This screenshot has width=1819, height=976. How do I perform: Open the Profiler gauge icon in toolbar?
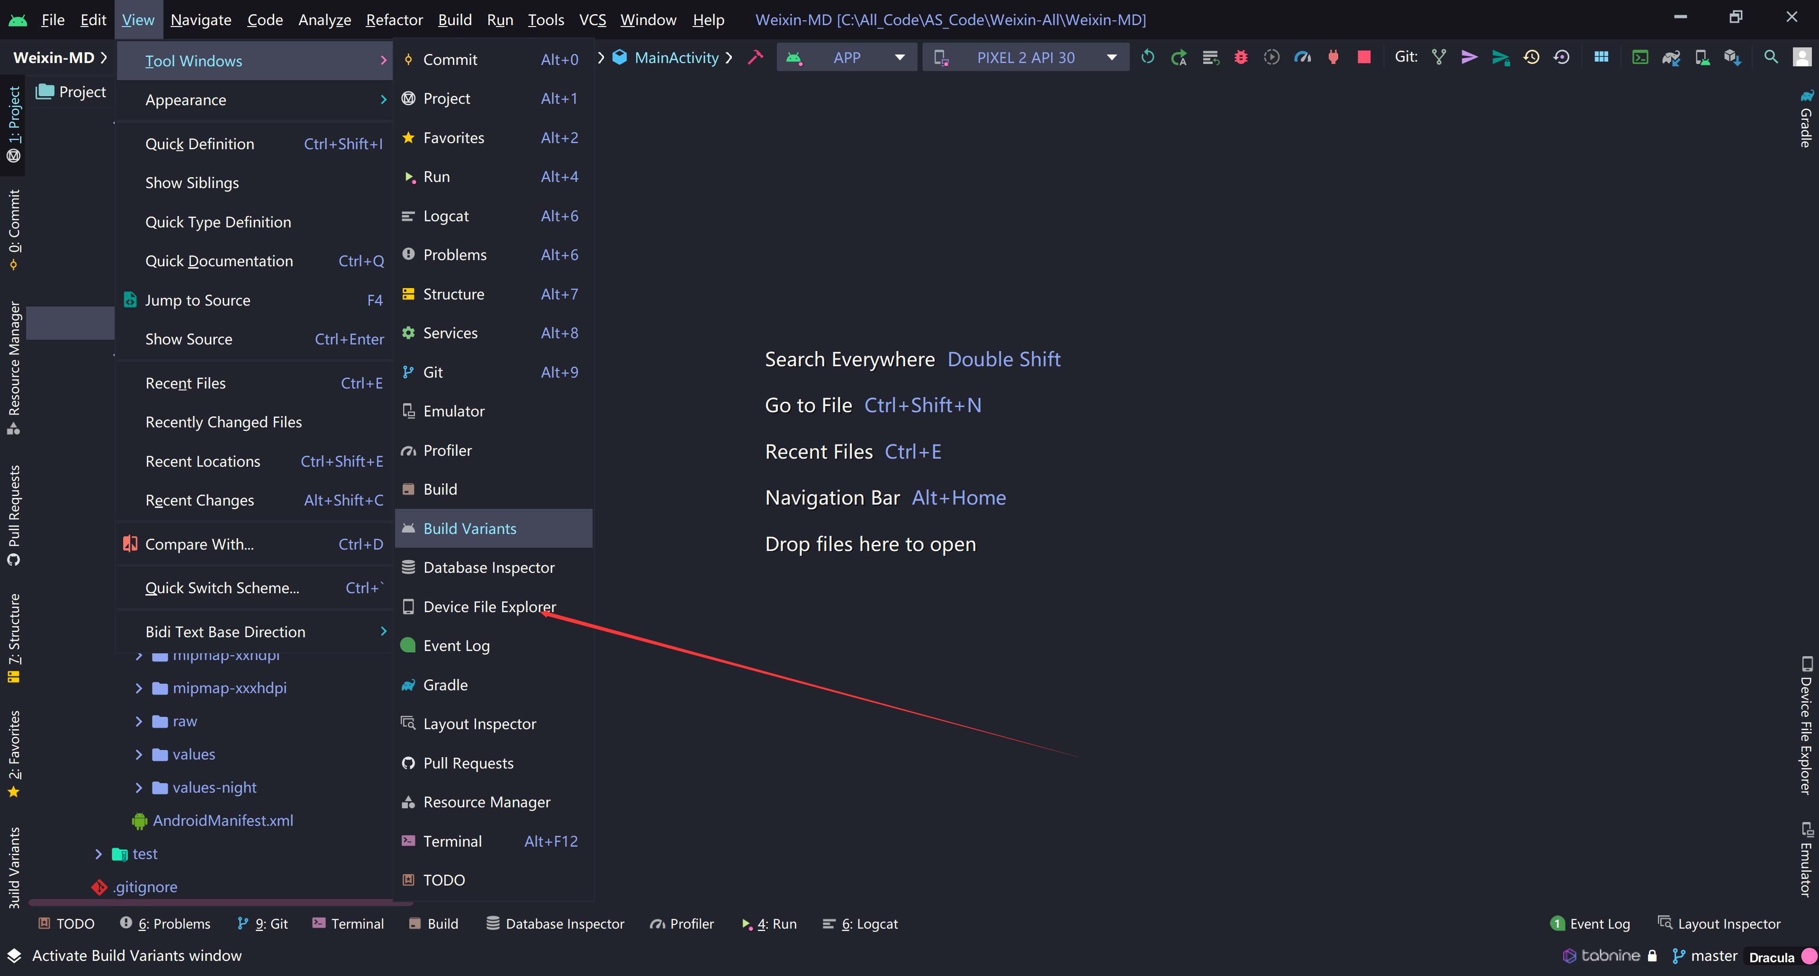1302,57
